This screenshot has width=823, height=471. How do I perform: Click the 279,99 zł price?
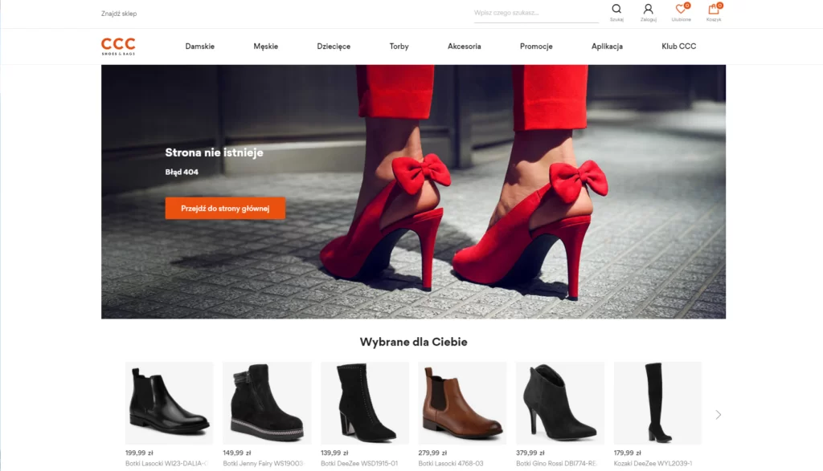point(432,453)
